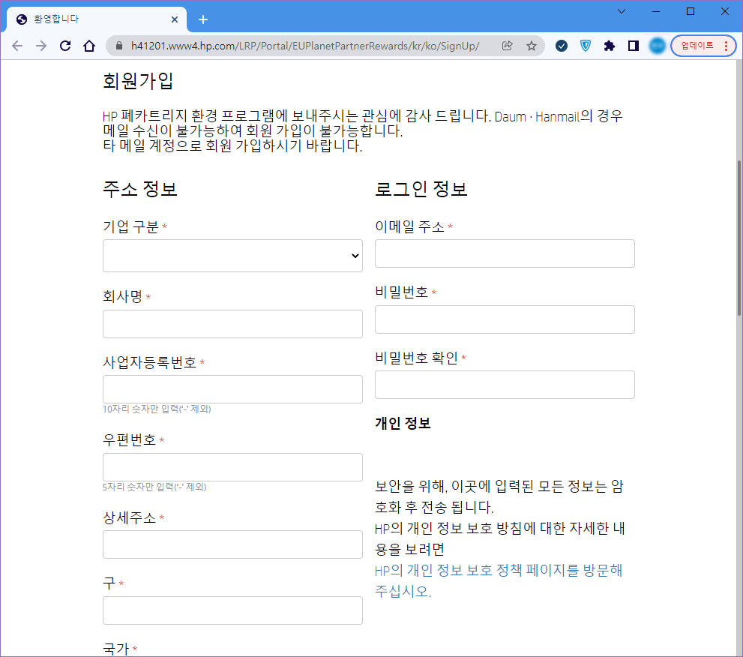Bookmark this page with the star icon
This screenshot has width=743, height=657.
[x=531, y=46]
